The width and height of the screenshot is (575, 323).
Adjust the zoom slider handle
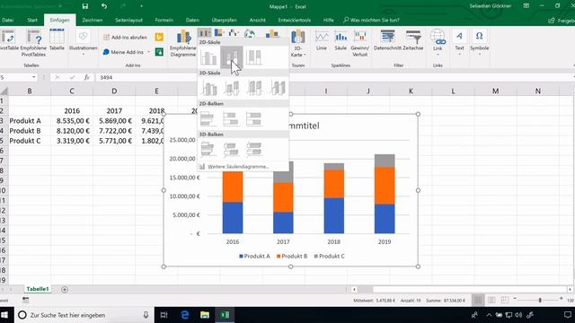coord(540,301)
